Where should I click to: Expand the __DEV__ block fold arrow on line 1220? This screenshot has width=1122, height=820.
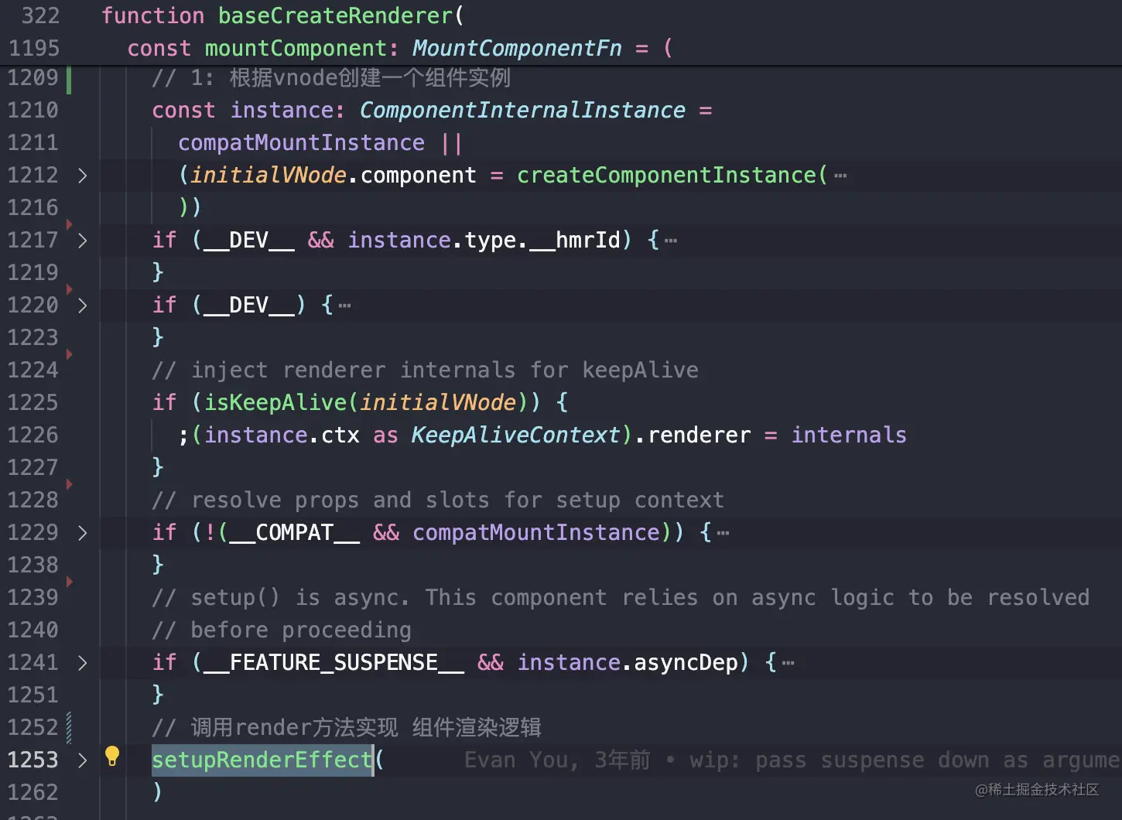pyautogui.click(x=83, y=306)
